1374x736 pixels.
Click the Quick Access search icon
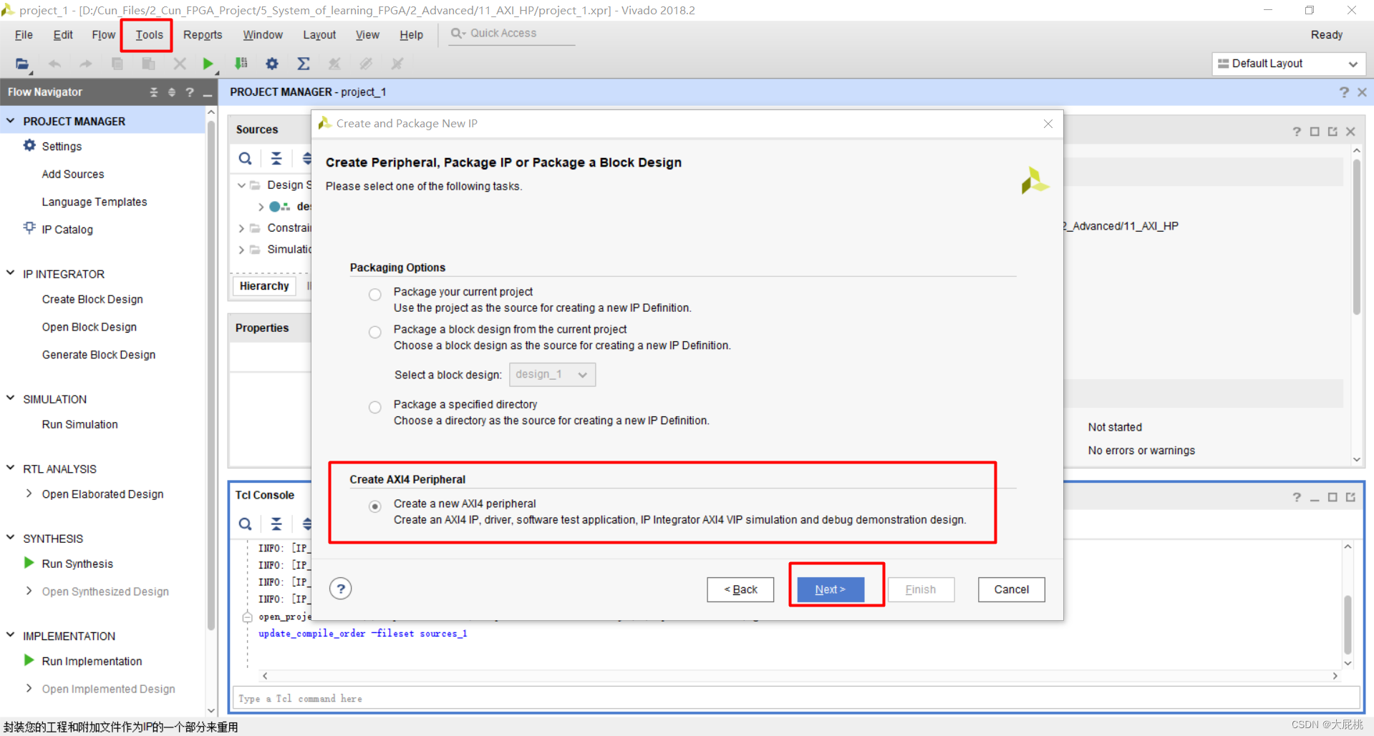click(458, 33)
